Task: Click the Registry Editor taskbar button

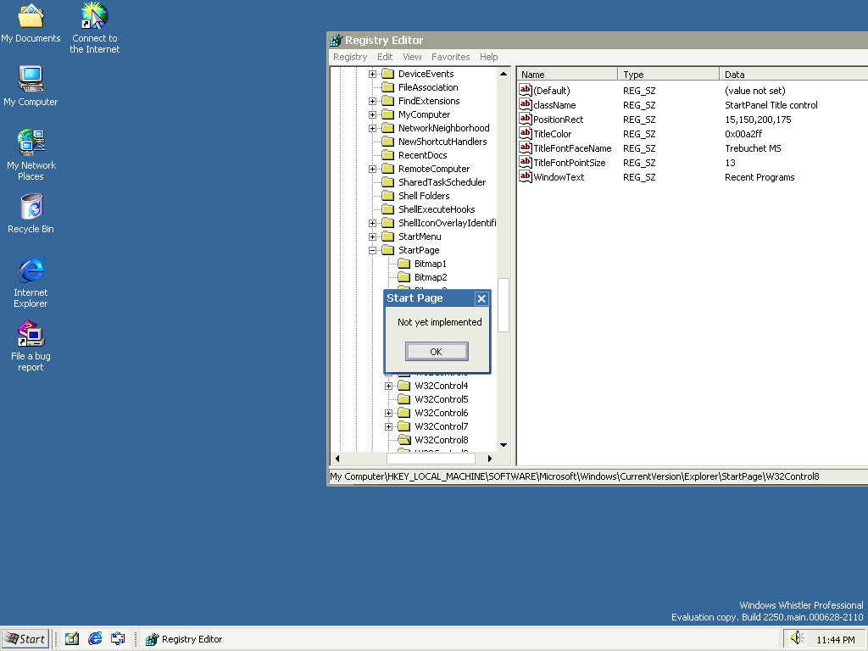Action: pos(184,639)
